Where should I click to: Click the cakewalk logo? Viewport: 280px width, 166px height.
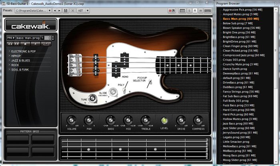(x=31, y=25)
